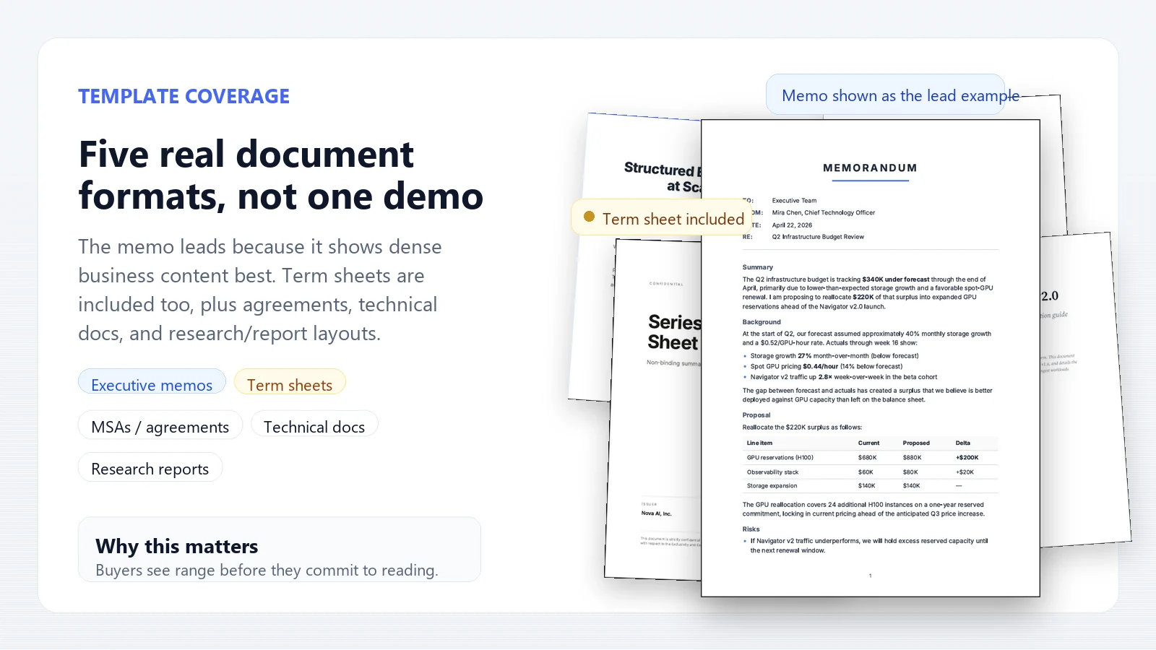1156x650 pixels.
Task: Click the Risks heading in the memo
Action: (751, 529)
